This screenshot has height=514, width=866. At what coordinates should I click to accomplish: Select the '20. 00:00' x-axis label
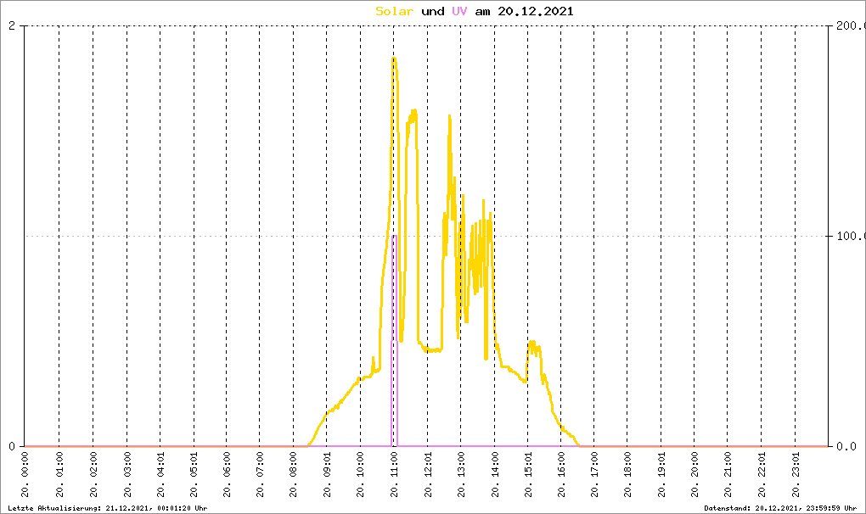25,475
